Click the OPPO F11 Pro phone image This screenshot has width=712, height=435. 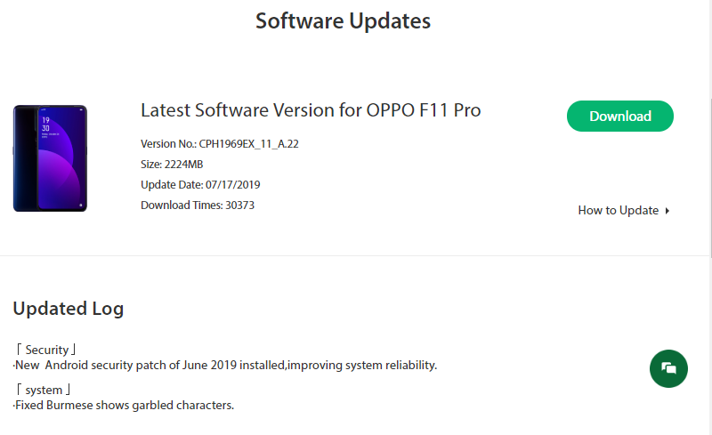(x=50, y=158)
